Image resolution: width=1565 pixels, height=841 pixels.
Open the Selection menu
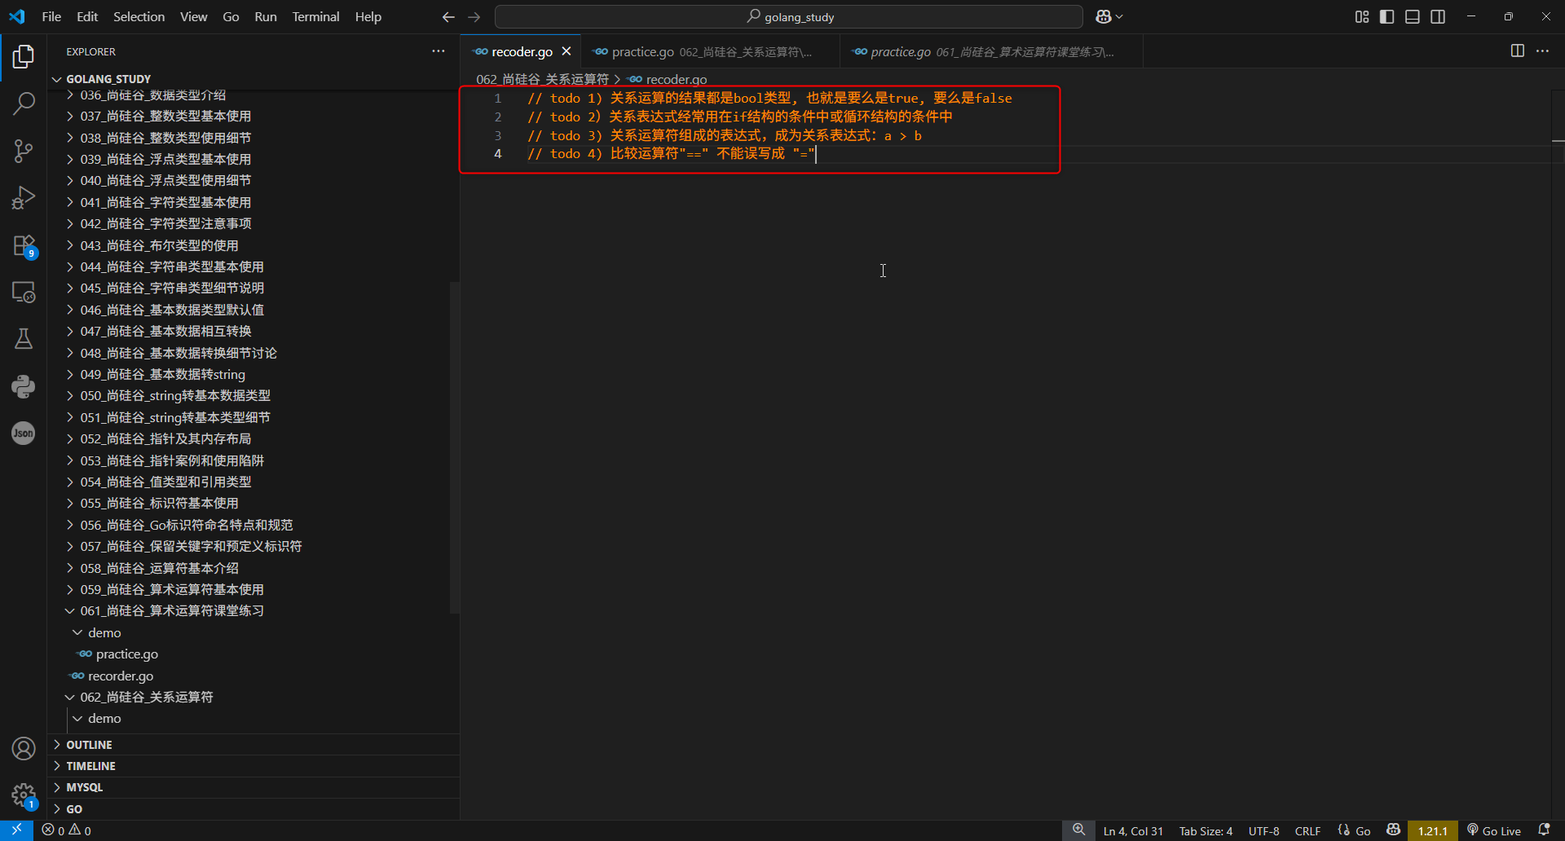click(x=139, y=16)
